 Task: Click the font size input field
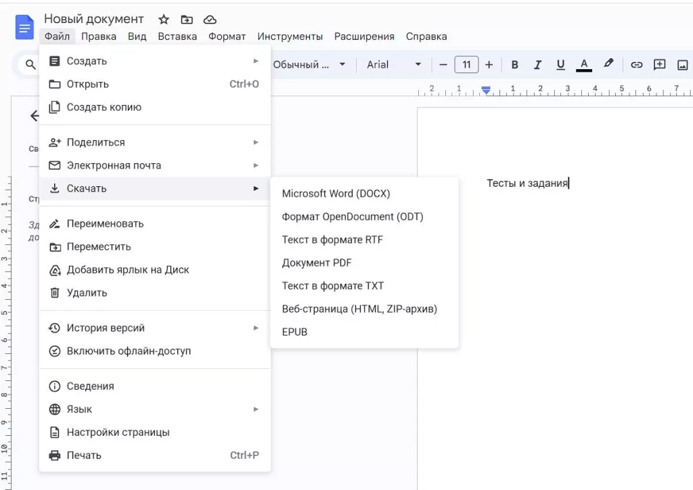tap(466, 65)
